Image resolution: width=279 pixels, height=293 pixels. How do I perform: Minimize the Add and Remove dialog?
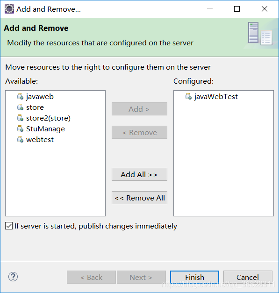click(210, 9)
